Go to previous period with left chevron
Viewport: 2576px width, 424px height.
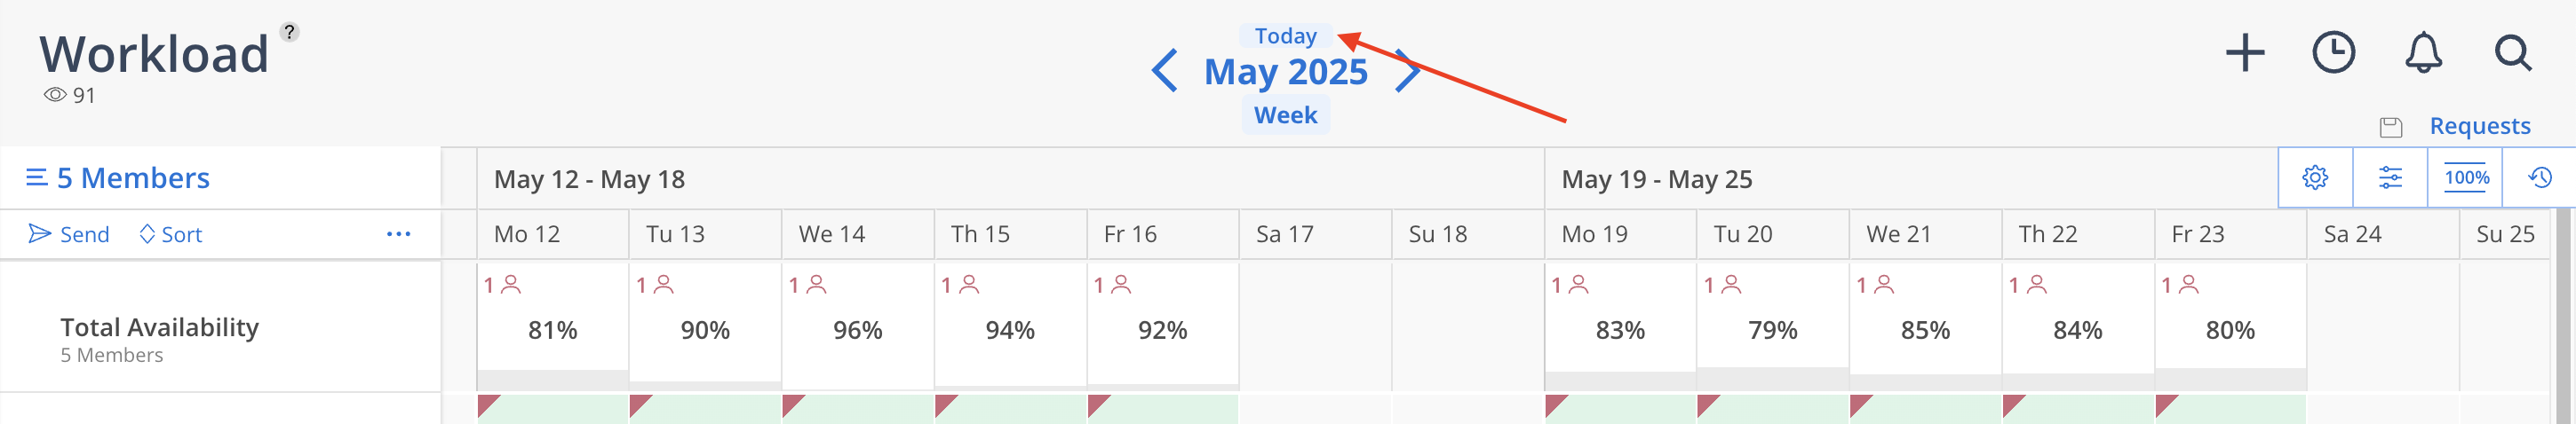[1164, 71]
